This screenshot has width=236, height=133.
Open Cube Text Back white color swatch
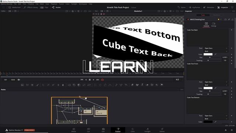click(208, 54)
